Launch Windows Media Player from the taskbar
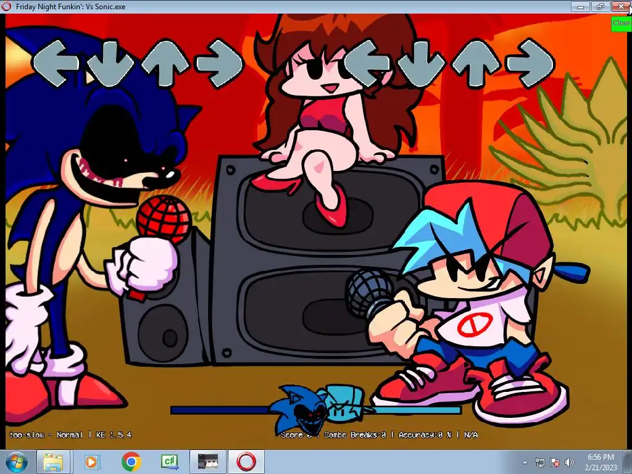The width and height of the screenshot is (632, 474). click(x=91, y=462)
